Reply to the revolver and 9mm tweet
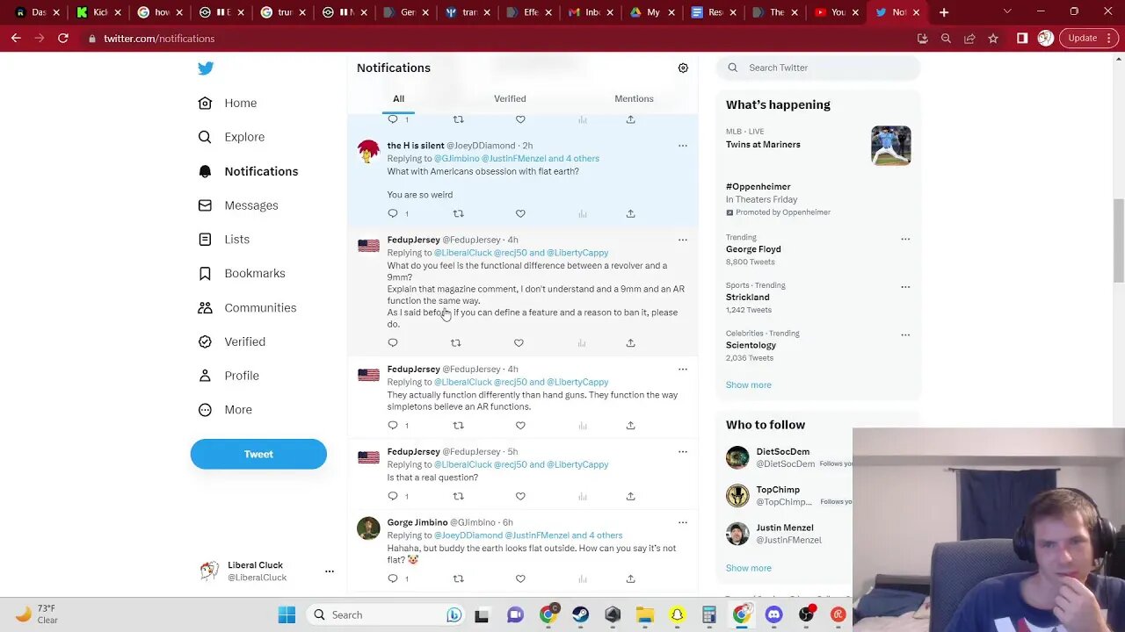The width and height of the screenshot is (1125, 632). (x=393, y=343)
